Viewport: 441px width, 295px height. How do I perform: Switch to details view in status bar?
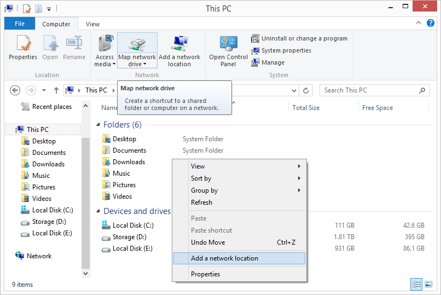417,284
